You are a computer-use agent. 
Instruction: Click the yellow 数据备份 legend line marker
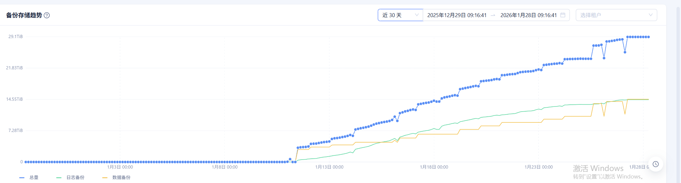click(x=105, y=178)
